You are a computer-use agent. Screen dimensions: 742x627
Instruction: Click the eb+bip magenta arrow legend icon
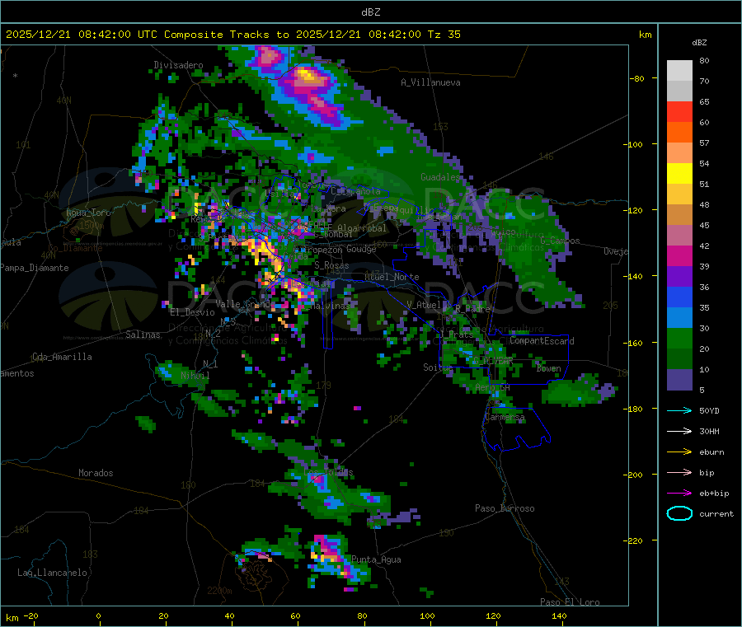click(x=679, y=494)
